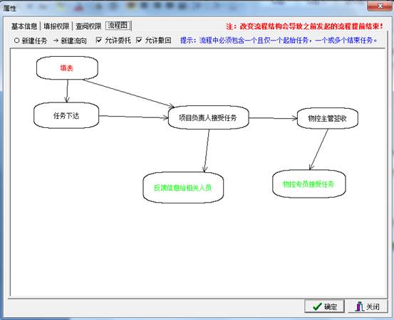Select the 物控主管签收 node
394x320 pixels.
pos(328,118)
